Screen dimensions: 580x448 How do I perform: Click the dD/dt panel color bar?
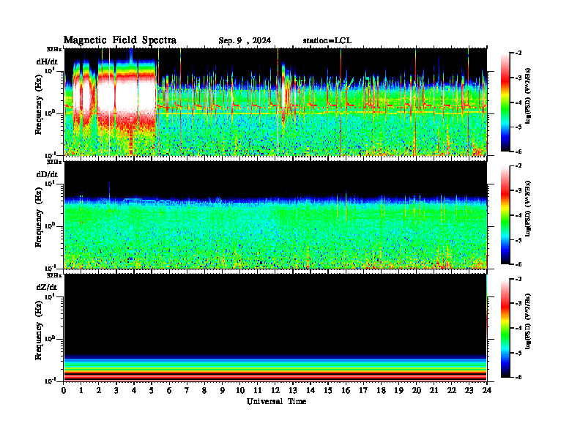point(505,215)
